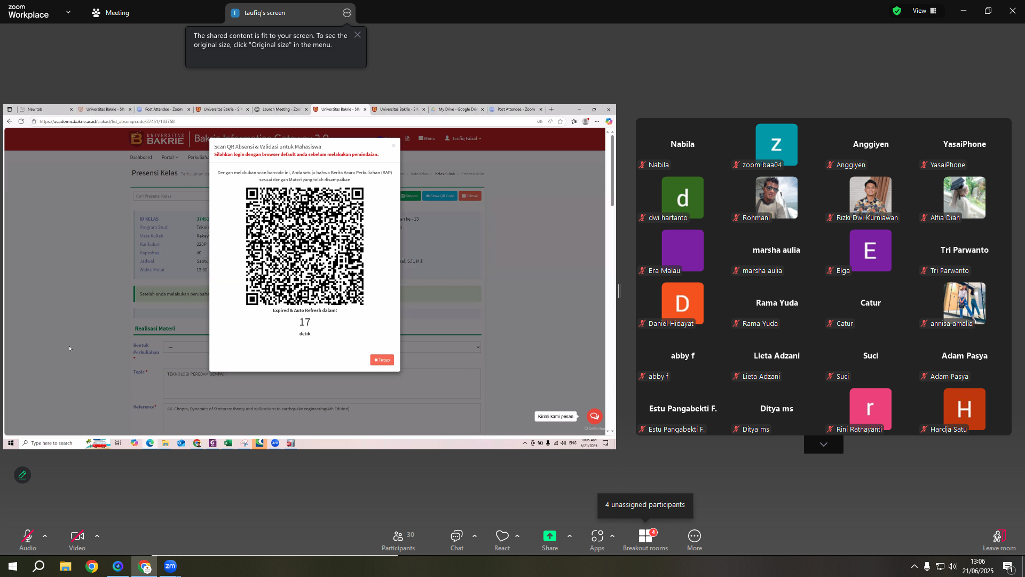Expand share options caret next to Share
1025x577 pixels.
coord(570,536)
